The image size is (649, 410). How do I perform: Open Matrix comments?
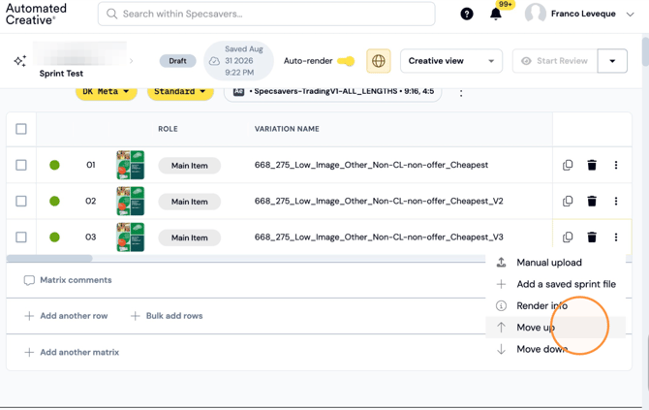[68, 280]
